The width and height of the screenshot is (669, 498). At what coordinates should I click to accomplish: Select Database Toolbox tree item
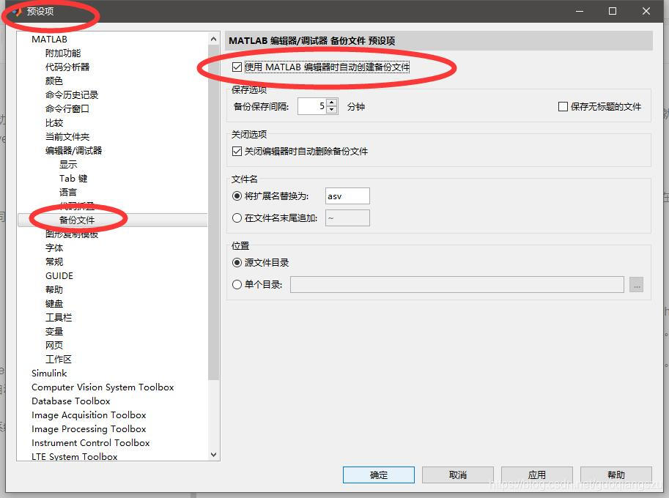click(71, 401)
